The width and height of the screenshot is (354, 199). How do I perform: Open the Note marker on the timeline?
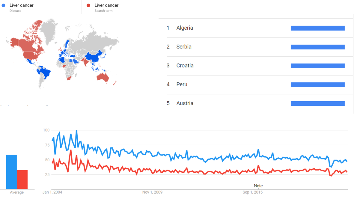pos(258,186)
